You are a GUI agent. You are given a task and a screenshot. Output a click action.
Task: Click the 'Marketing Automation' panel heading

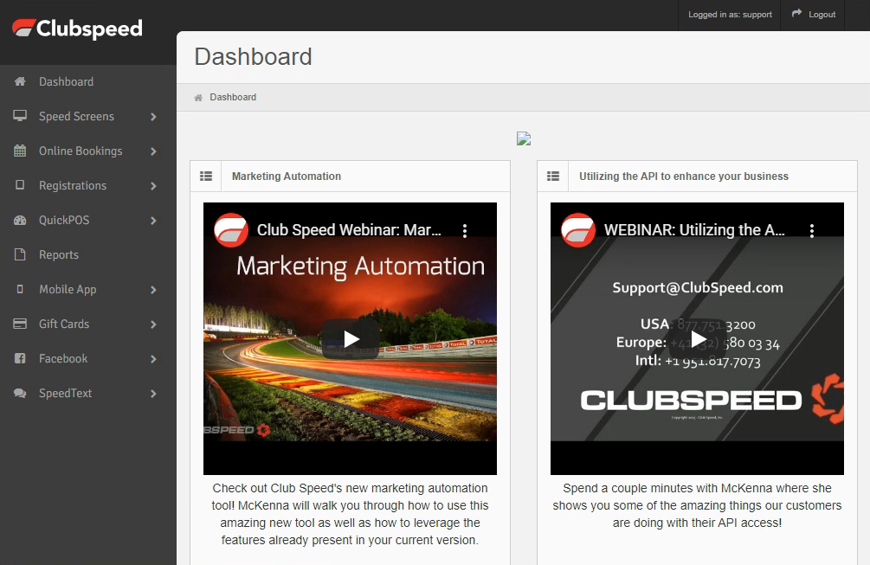[x=287, y=177]
